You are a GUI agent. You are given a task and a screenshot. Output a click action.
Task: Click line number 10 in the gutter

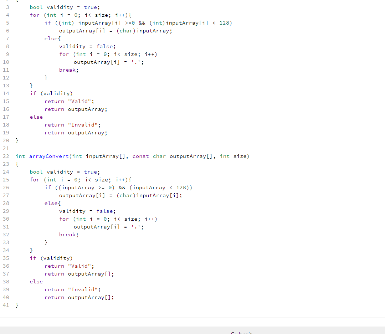coord(6,62)
